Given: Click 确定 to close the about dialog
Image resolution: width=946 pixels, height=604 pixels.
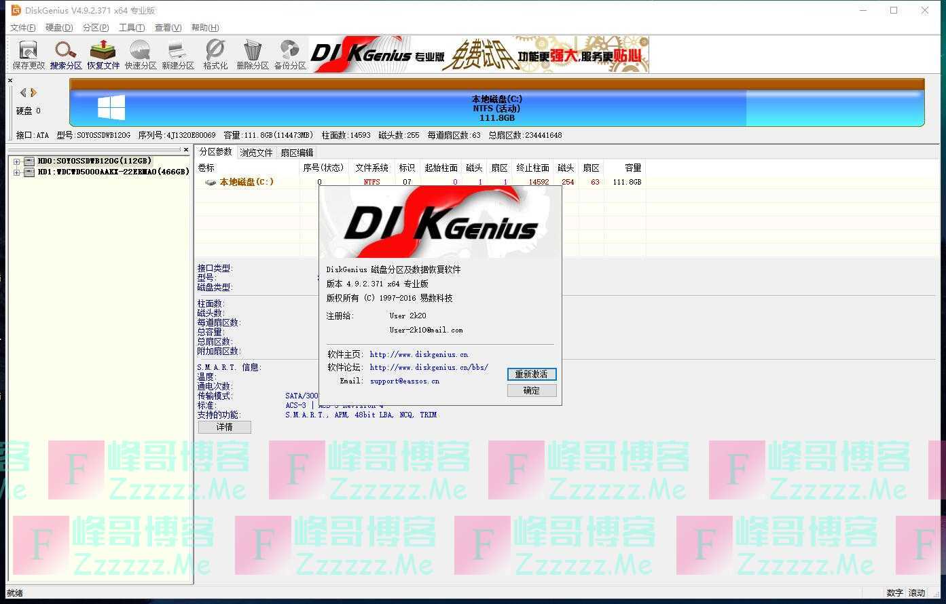Looking at the screenshot, I should coord(532,390).
